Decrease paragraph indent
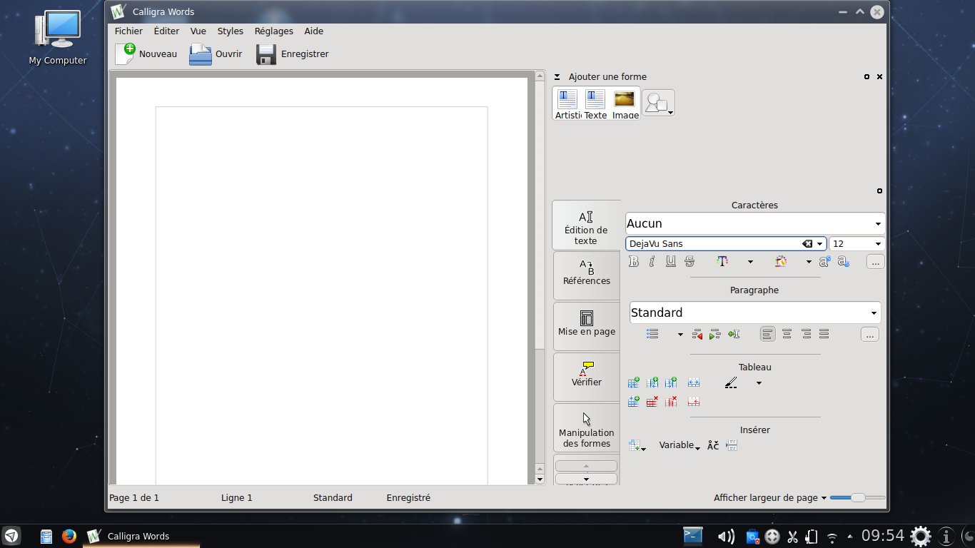The image size is (975, 548). tap(697, 334)
